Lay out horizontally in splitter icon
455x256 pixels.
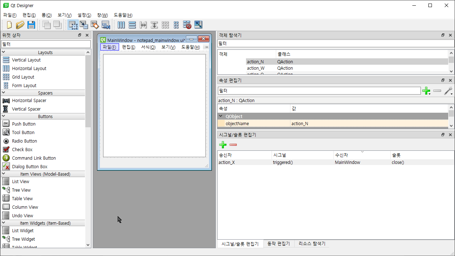point(143,25)
